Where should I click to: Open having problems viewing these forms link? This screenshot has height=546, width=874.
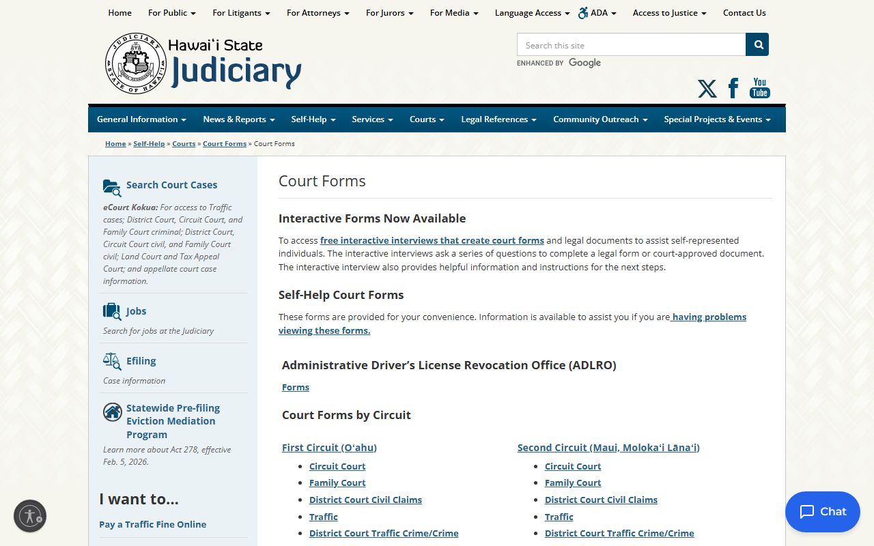pos(512,324)
